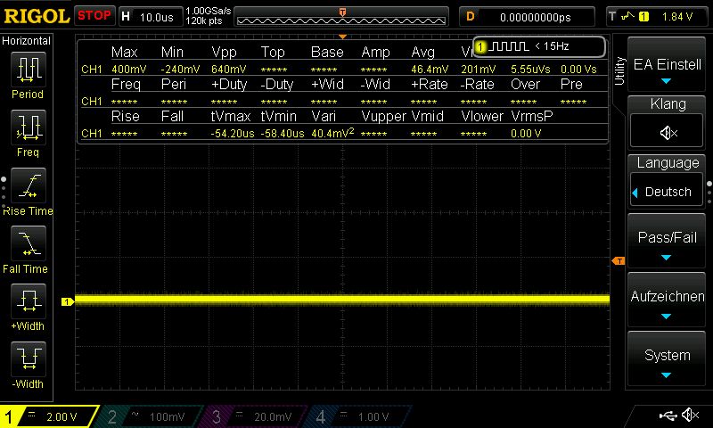Open the System settings submenu
Image resolution: width=713 pixels, height=428 pixels.
(668, 360)
